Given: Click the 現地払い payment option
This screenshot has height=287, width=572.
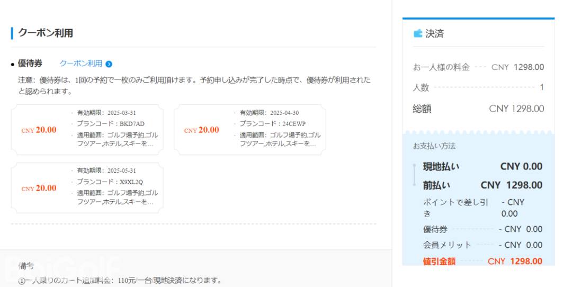Looking at the screenshot, I should pos(441,167).
